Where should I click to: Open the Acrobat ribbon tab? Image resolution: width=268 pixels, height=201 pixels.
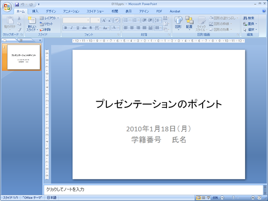[175, 12]
